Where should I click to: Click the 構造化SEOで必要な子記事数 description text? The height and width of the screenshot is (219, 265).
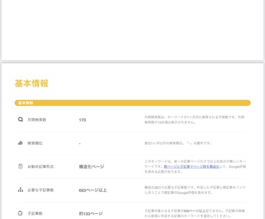click(195, 190)
